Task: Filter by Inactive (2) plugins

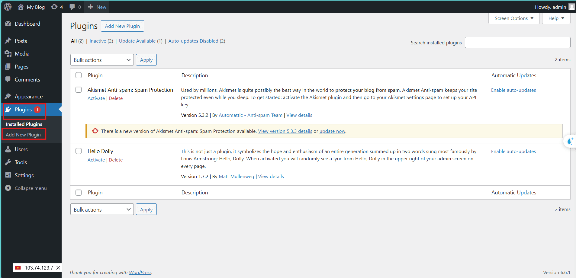Action: click(x=101, y=41)
